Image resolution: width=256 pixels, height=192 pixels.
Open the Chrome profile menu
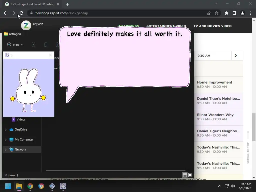242,13
